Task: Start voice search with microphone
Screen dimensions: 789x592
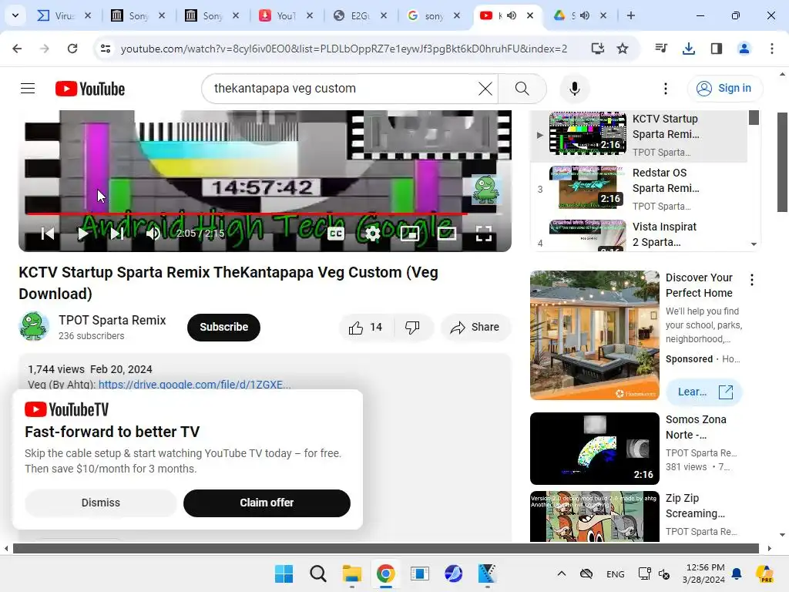Action: tap(574, 89)
